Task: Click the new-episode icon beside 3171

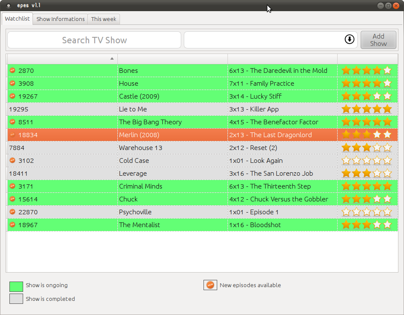Action: [12, 186]
